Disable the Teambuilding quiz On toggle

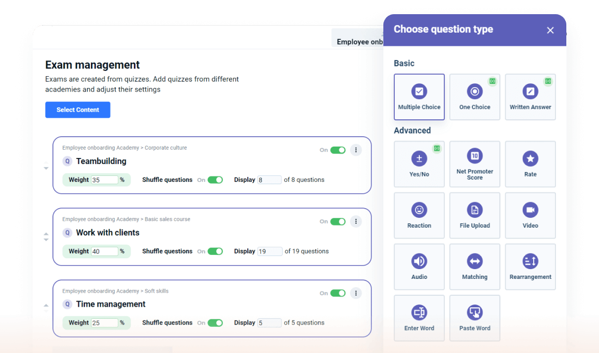click(338, 150)
